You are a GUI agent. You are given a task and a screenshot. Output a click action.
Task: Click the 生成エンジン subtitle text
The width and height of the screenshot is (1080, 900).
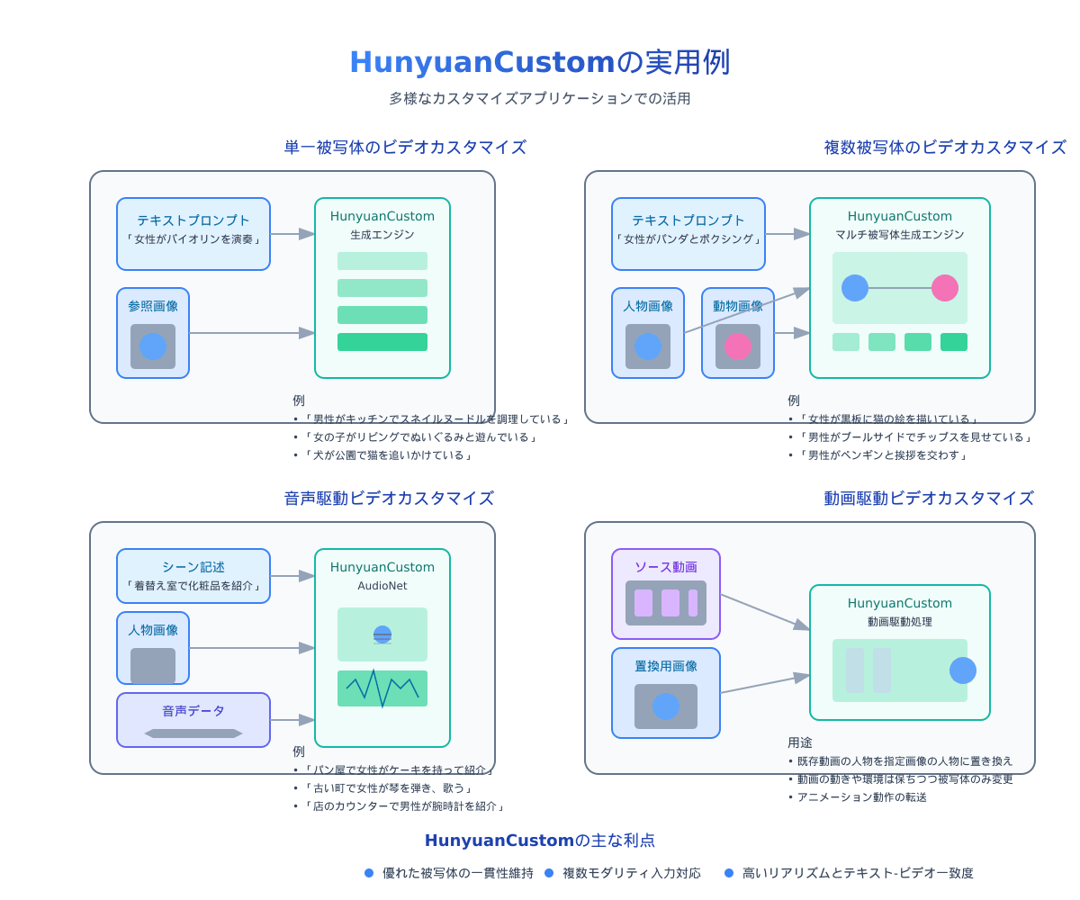tap(382, 235)
